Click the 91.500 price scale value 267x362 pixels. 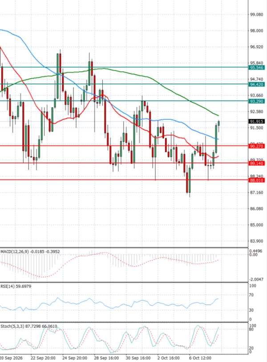pyautogui.click(x=257, y=128)
